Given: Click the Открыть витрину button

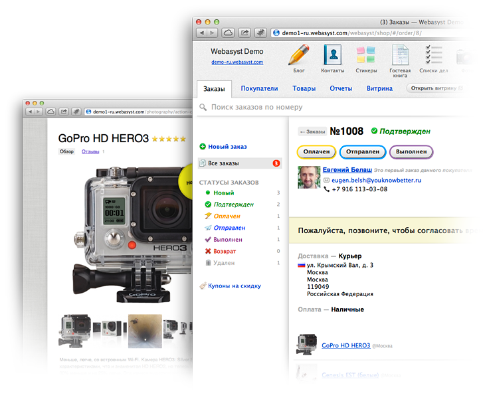Looking at the screenshot, I should point(435,88).
